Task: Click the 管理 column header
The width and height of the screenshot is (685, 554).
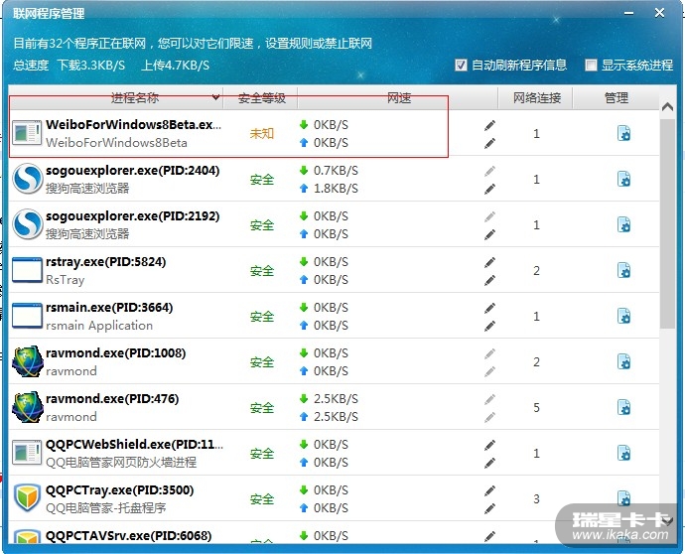Action: point(616,98)
